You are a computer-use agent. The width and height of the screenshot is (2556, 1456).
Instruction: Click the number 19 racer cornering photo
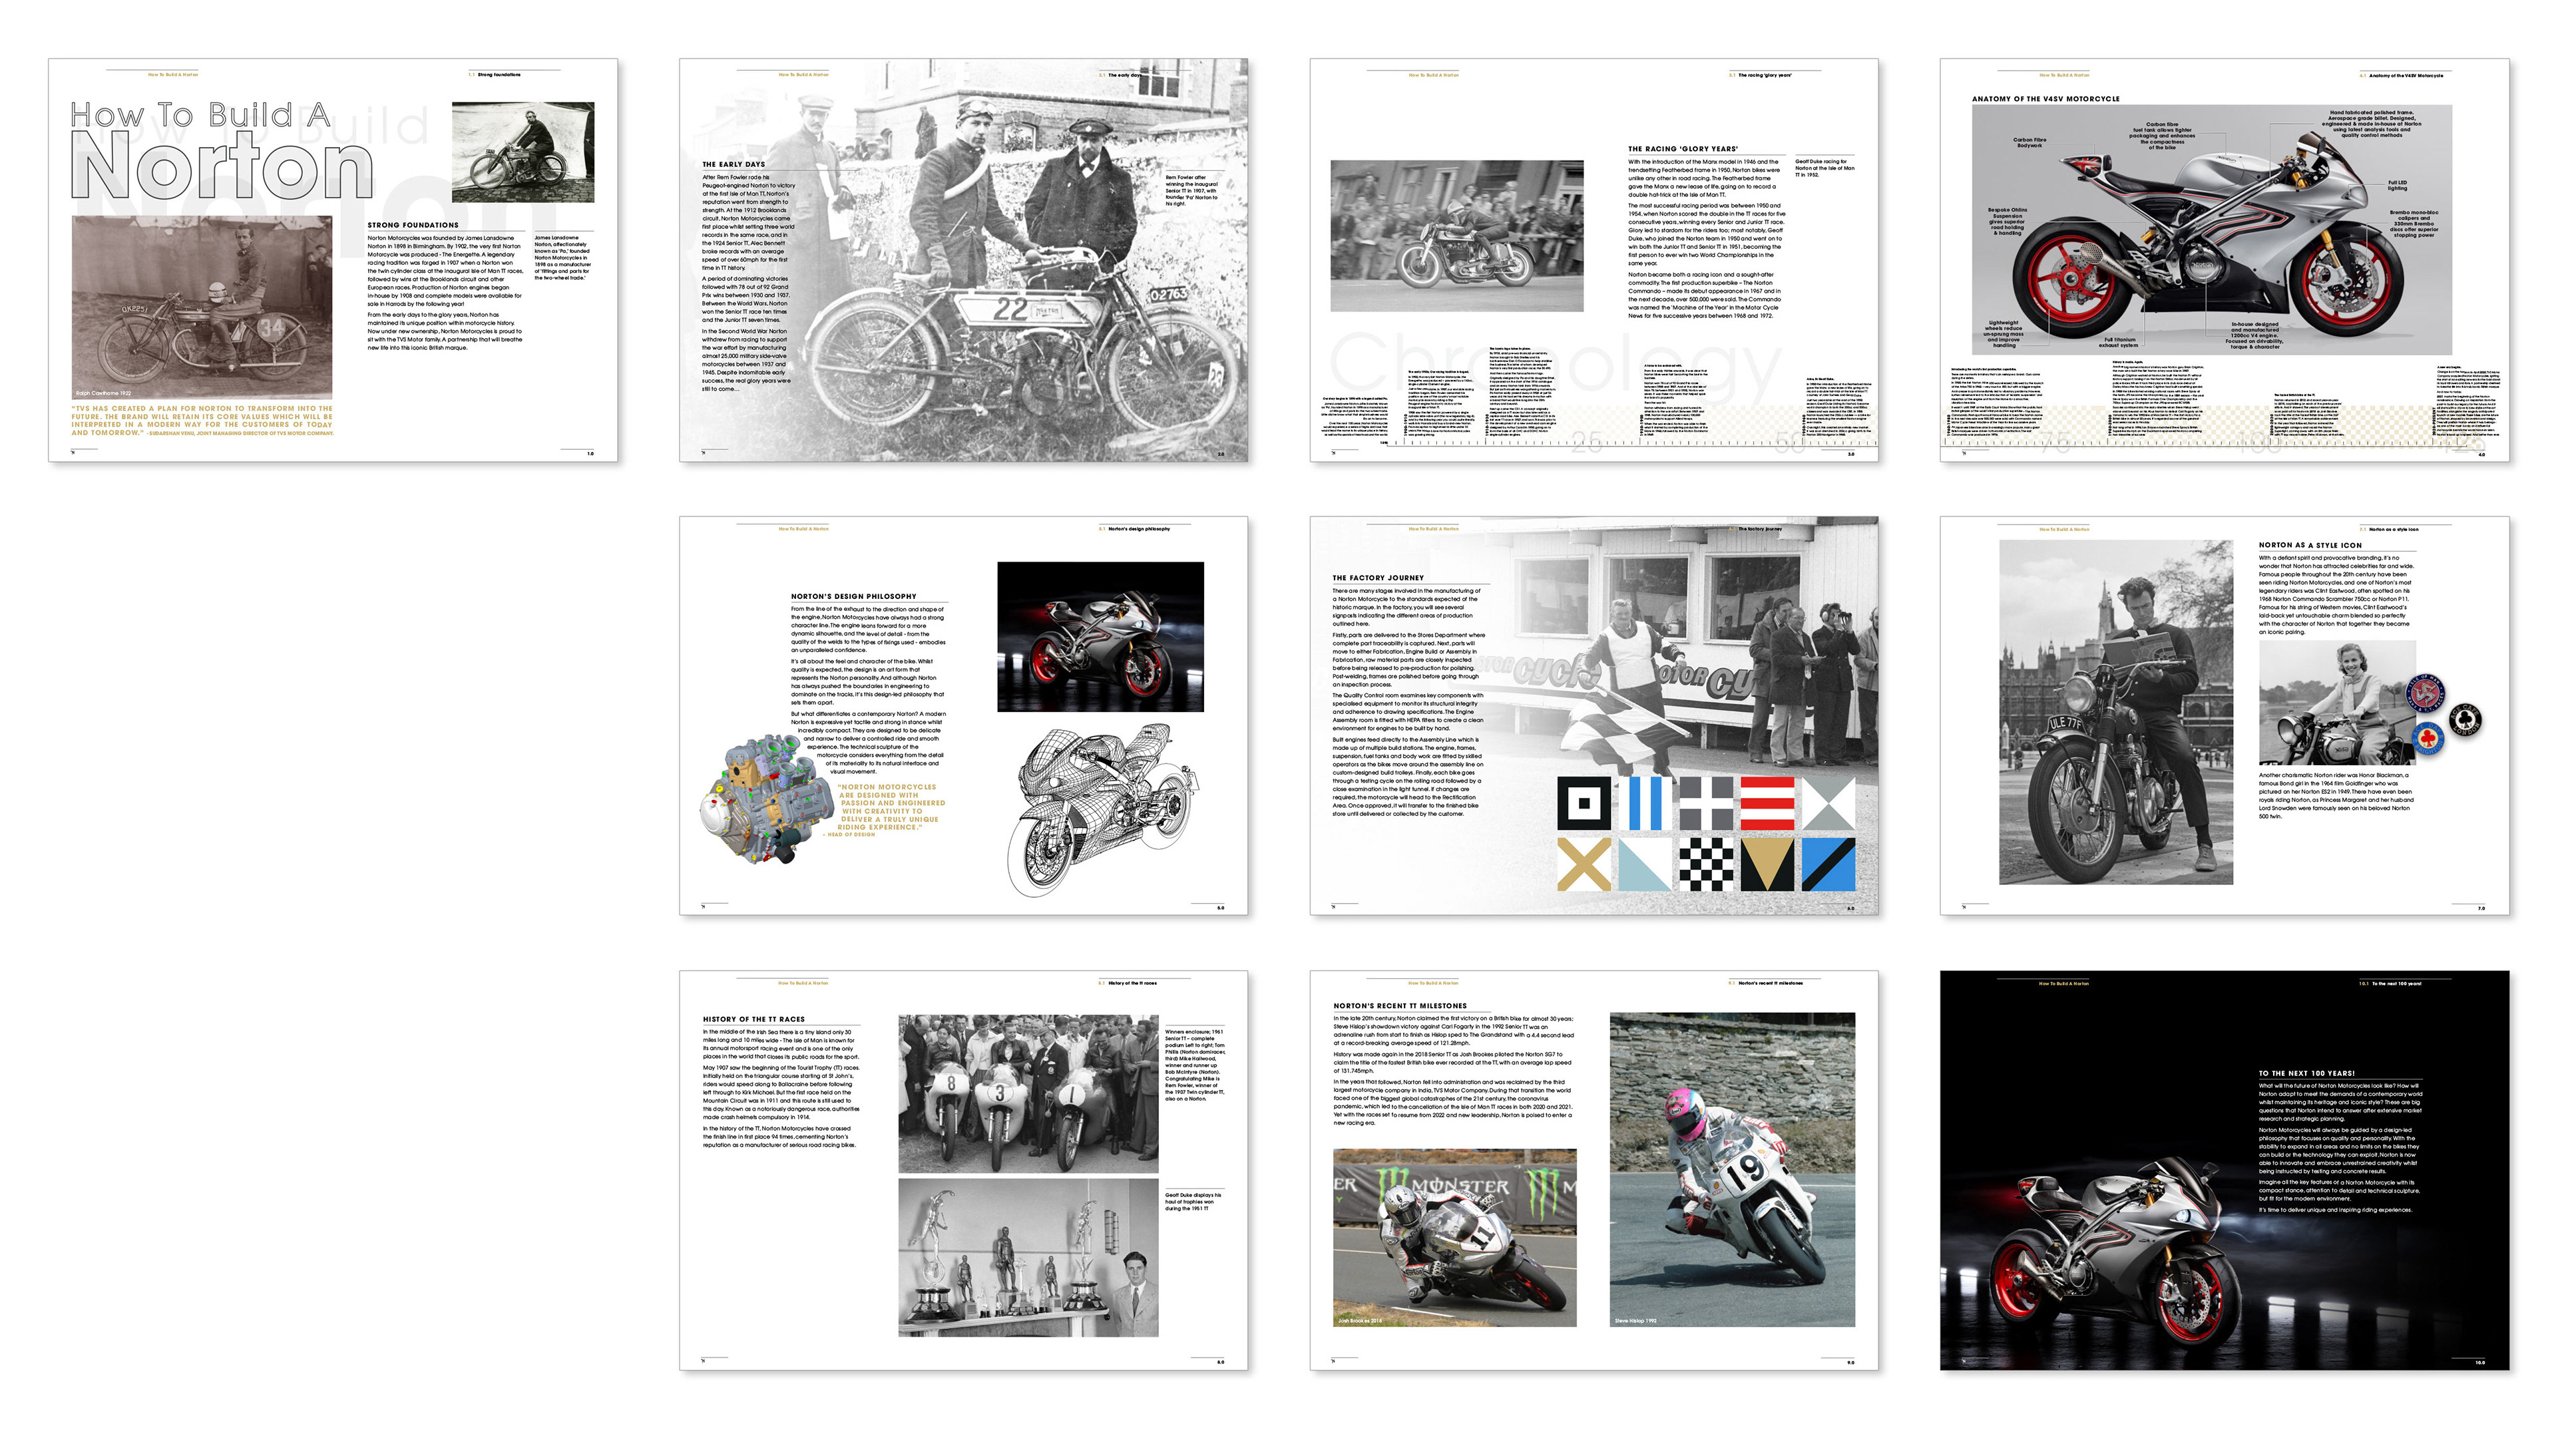1732,1170
